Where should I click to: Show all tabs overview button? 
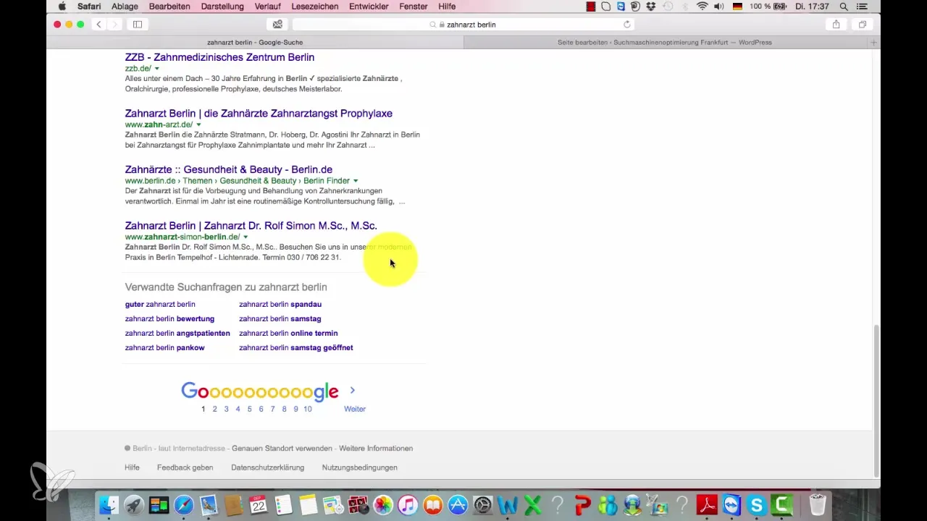pyautogui.click(x=863, y=24)
